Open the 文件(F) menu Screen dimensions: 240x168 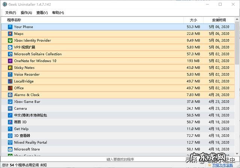pos(11,13)
